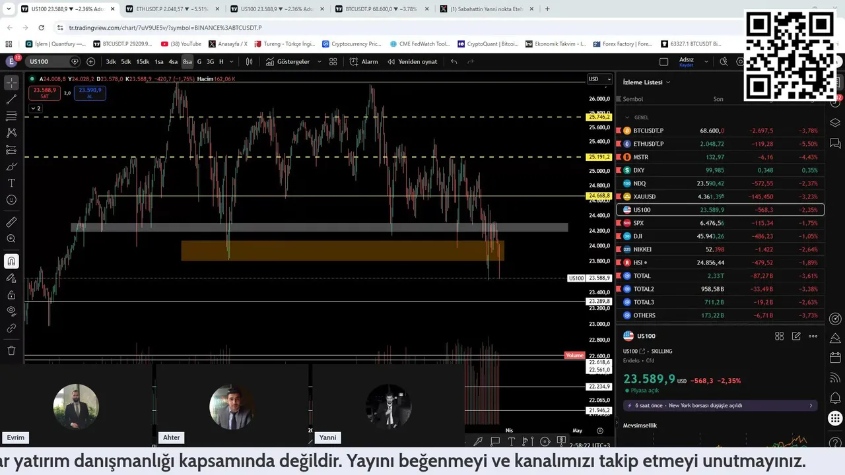Click the compare/add symbol plus icon

pos(91,61)
